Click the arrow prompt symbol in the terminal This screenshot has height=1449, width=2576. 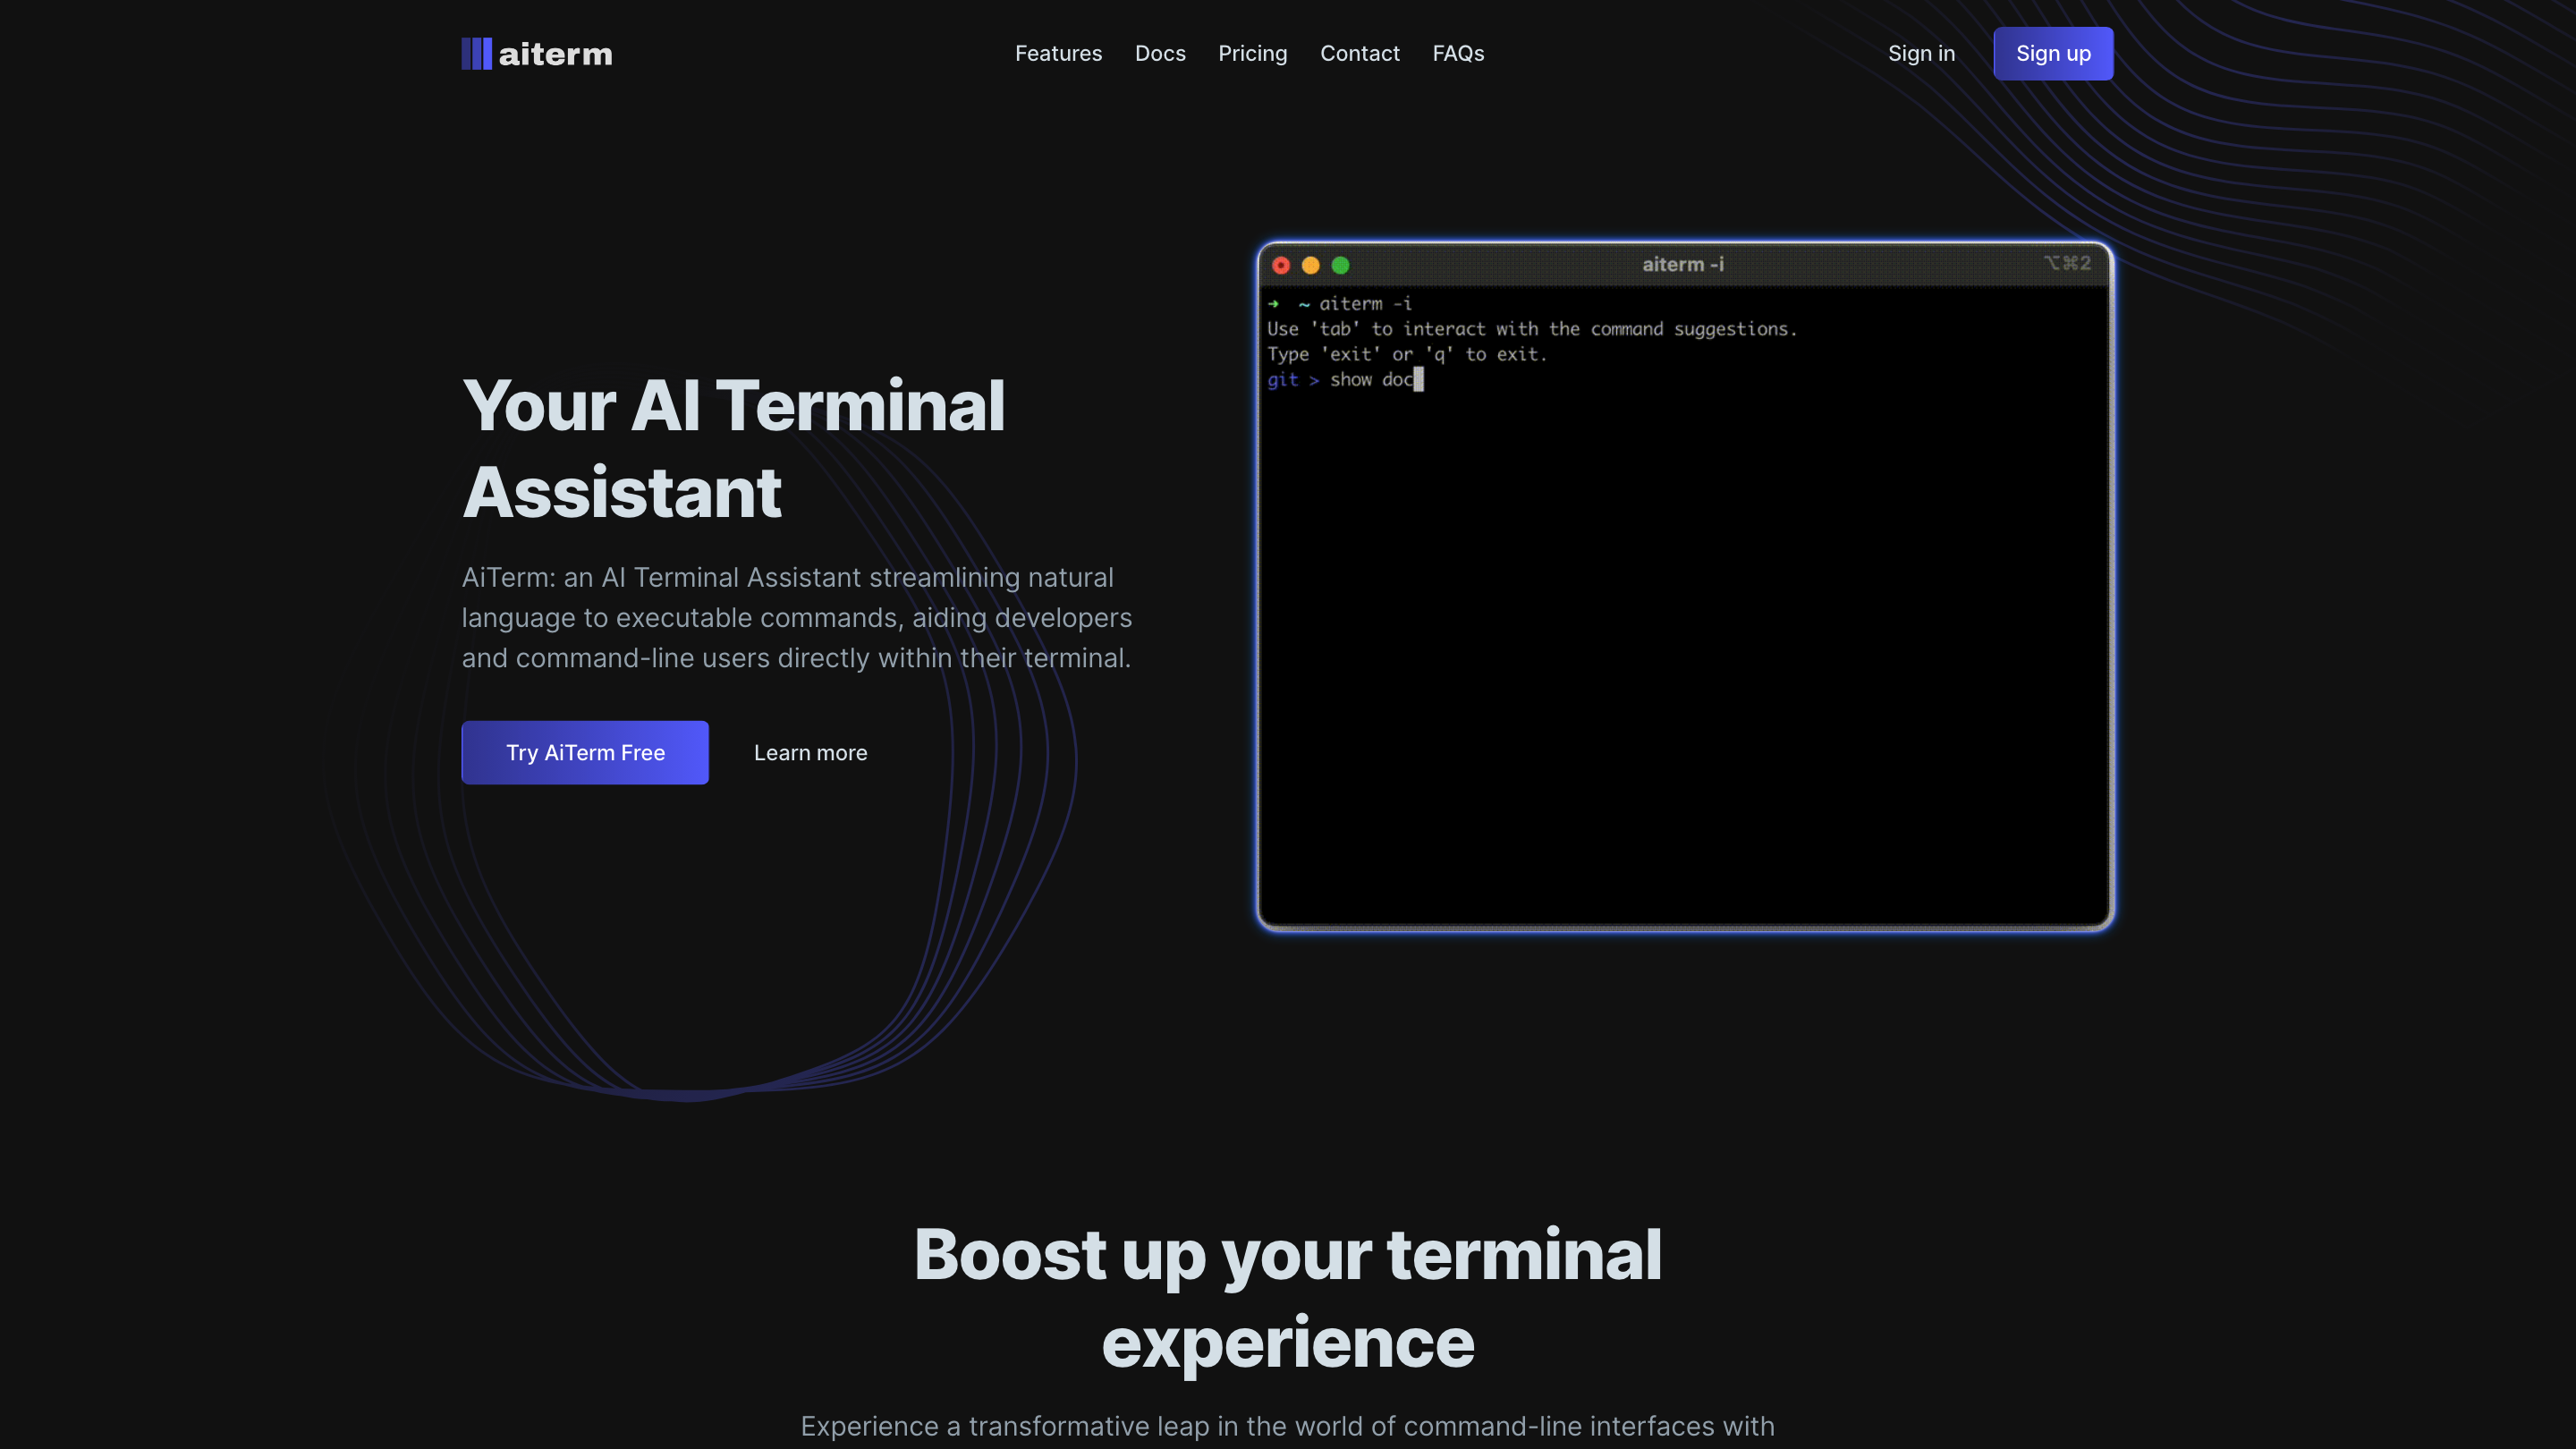(x=1274, y=303)
